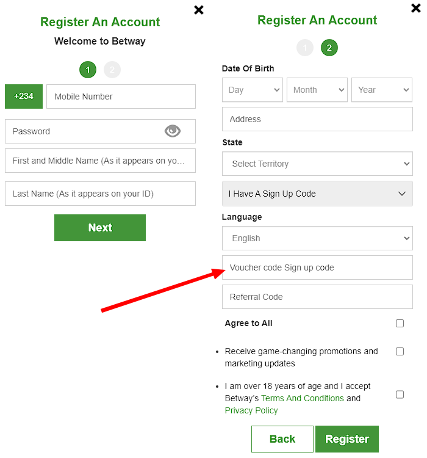Click the Register button

click(346, 439)
